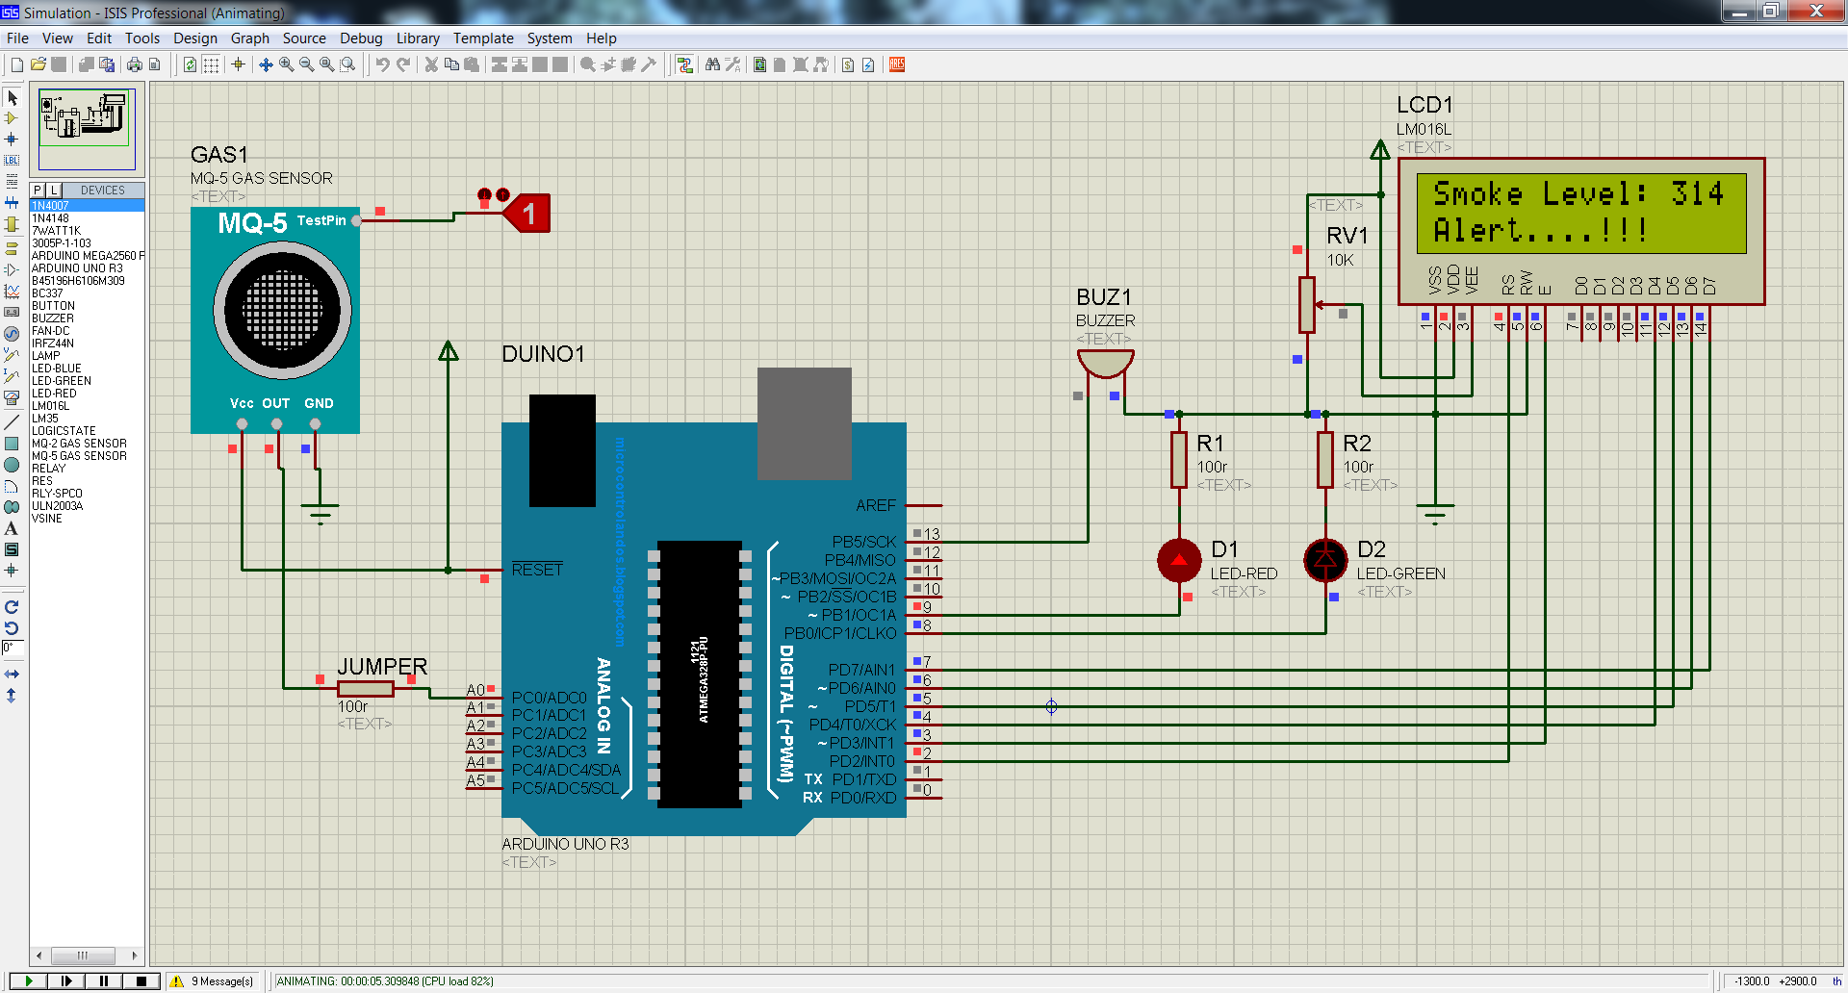1848x993 pixels.
Task: Select the Generator Mode tool
Action: coord(12,333)
